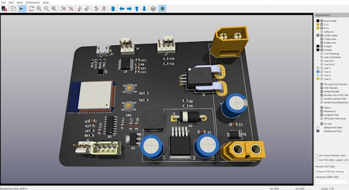349x190 pixels.
Task: Rotate X counterclockwise icon
Action: [71, 9]
